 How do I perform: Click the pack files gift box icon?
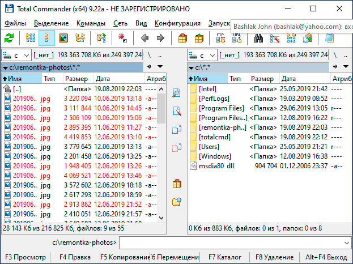point(182,38)
